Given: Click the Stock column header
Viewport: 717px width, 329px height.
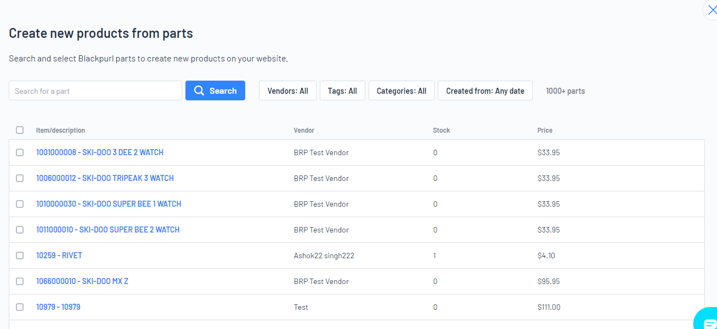Looking at the screenshot, I should tap(441, 131).
